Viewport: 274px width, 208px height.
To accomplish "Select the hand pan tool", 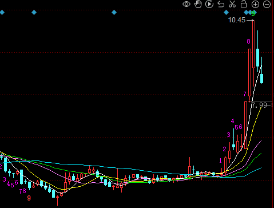I will [x=198, y=4].
